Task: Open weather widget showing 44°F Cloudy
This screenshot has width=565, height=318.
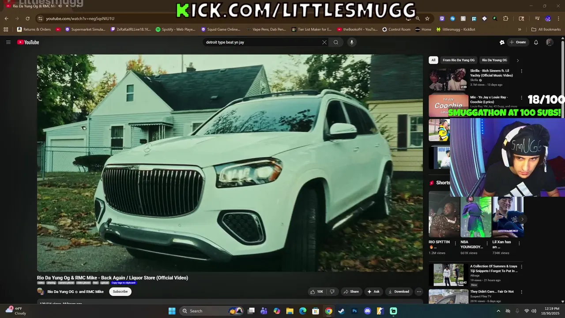Action: click(15, 311)
